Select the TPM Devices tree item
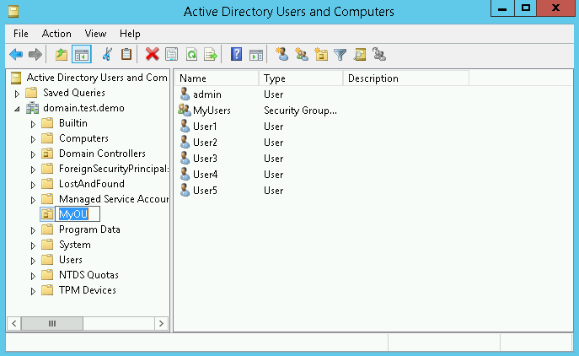Viewport: 579px width, 356px height. click(x=87, y=290)
